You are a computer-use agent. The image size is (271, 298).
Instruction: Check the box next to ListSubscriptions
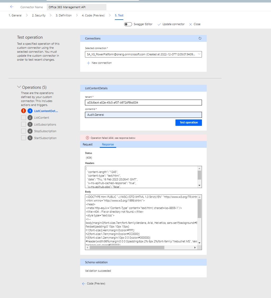(23, 124)
